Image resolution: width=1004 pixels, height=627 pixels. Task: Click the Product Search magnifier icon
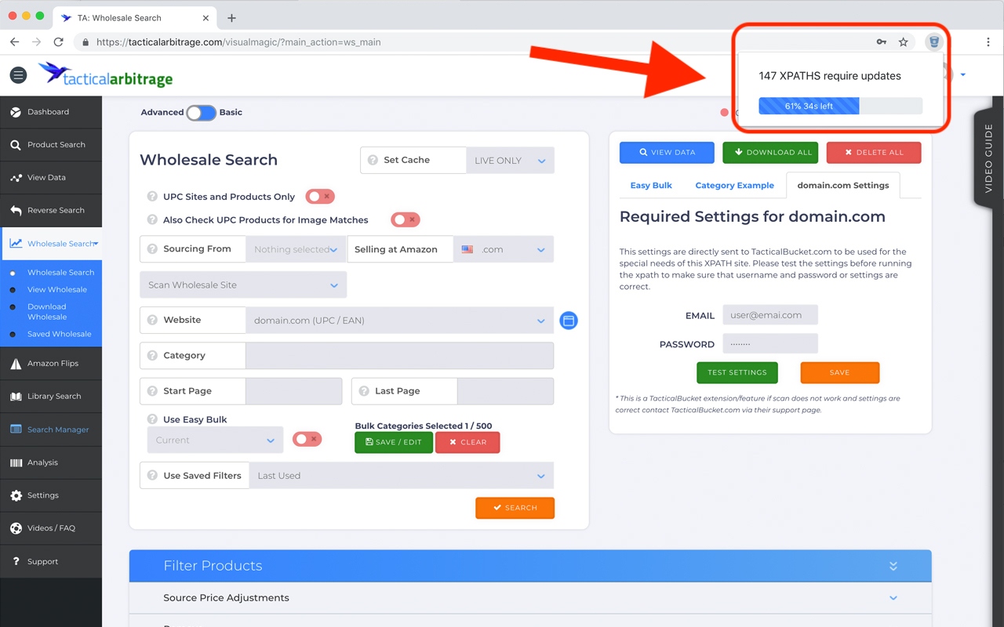[16, 145]
